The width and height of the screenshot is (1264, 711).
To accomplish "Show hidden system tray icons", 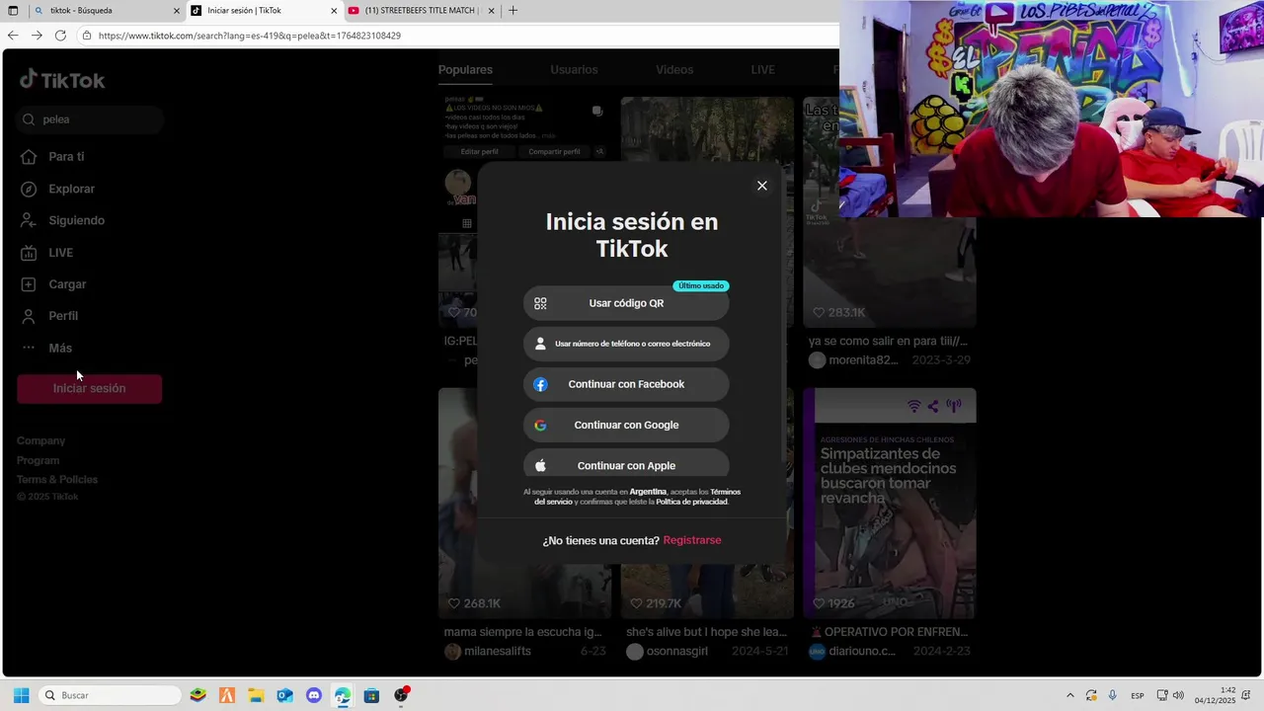I will pyautogui.click(x=1069, y=695).
